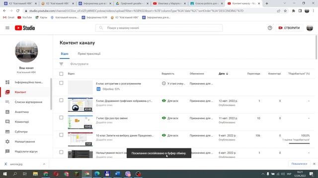Screen dimensions: 318x178
Task: Open visibility Для всіх on the 10 клас row
Action: tap(170, 135)
